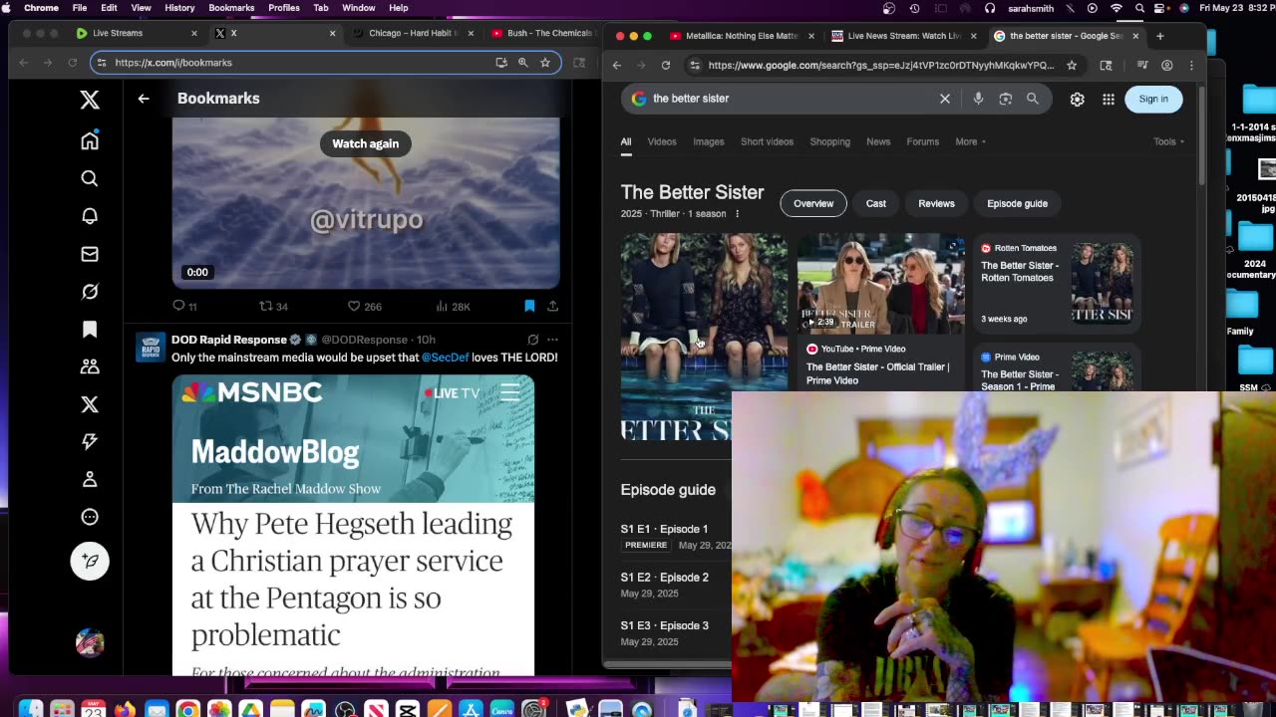
Task: Select the News results filter
Action: (878, 141)
